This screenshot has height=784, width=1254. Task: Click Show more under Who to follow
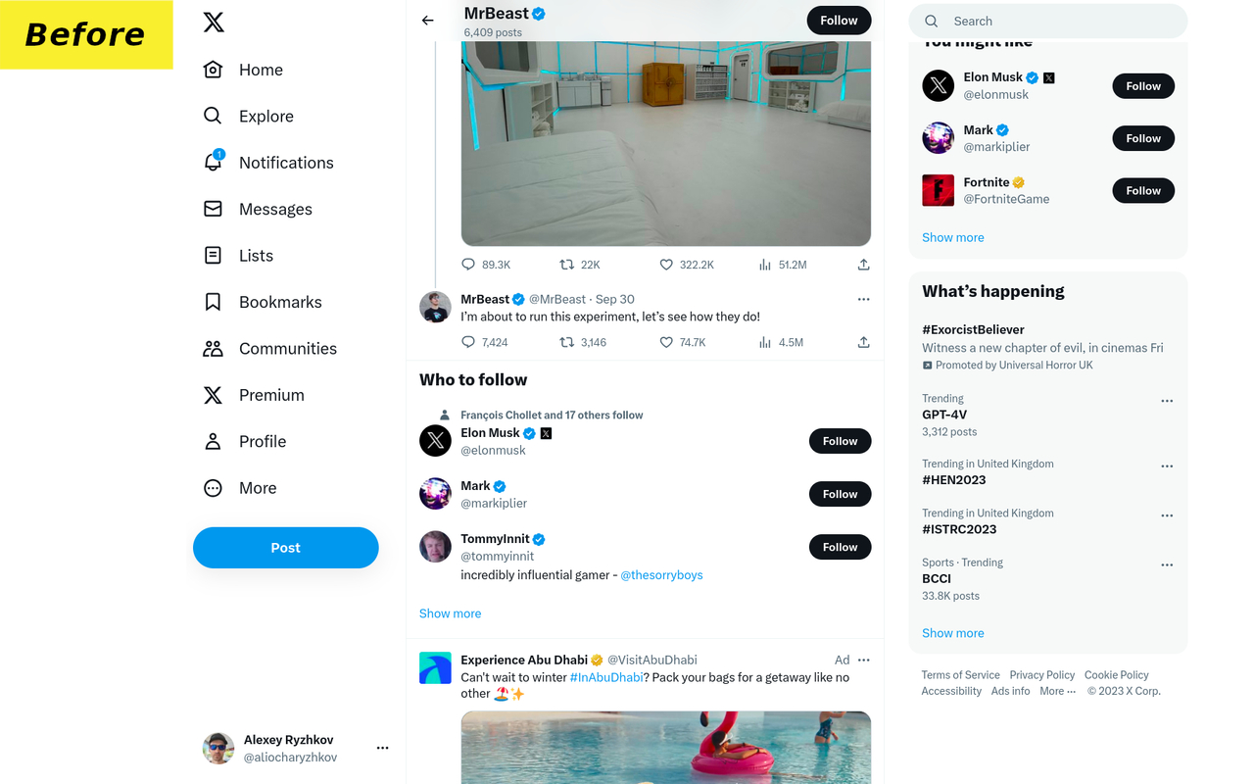[450, 612]
